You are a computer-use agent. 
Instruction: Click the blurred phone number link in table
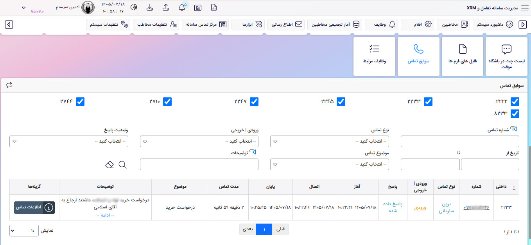477,208
